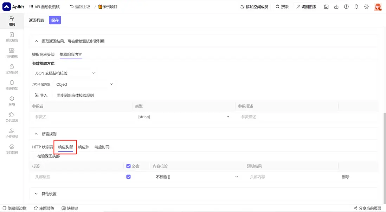Viewport: 386px width, 212px height.
Task: Open 协作成员 in the sidebar
Action: [12, 133]
